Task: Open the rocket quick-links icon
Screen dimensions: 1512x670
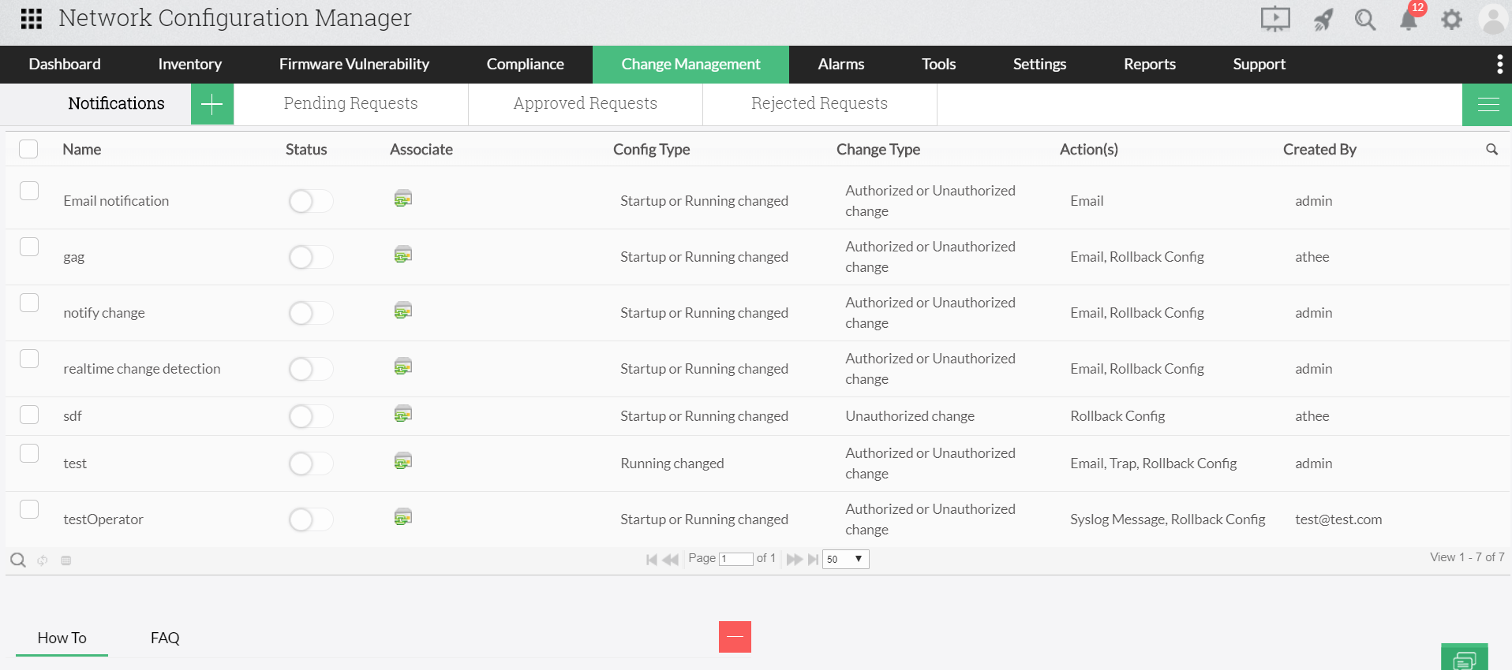Action: pyautogui.click(x=1323, y=19)
